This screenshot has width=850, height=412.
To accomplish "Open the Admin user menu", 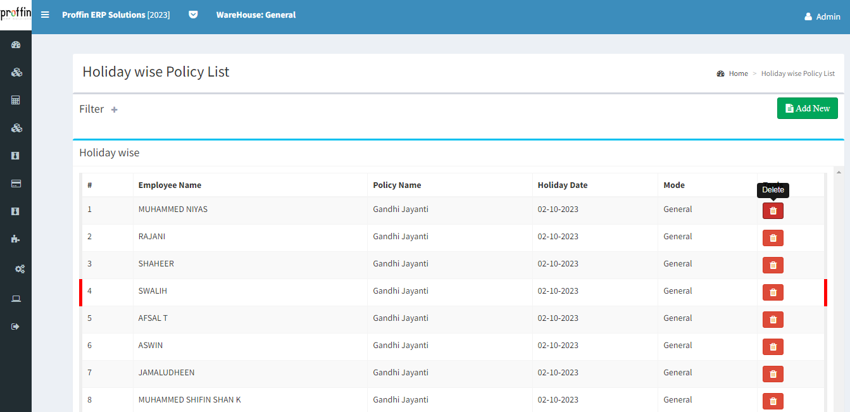I will [x=822, y=16].
